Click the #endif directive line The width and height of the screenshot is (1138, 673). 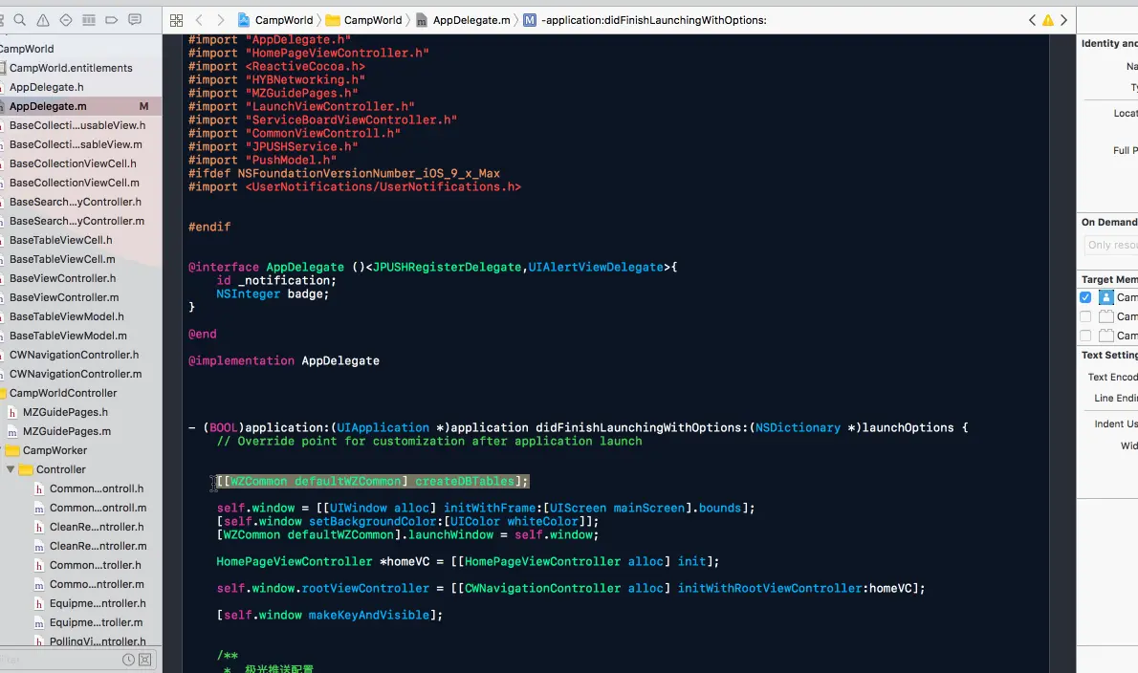[209, 227]
